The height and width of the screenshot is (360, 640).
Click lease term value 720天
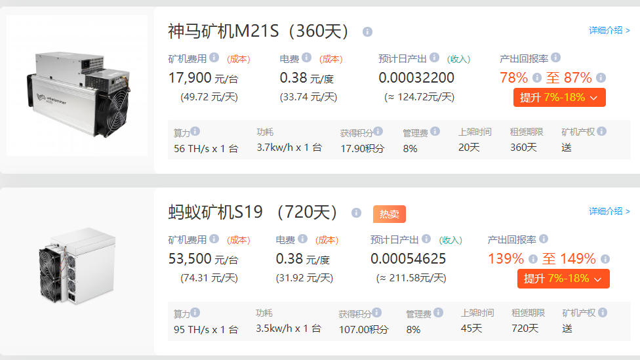pyautogui.click(x=525, y=328)
